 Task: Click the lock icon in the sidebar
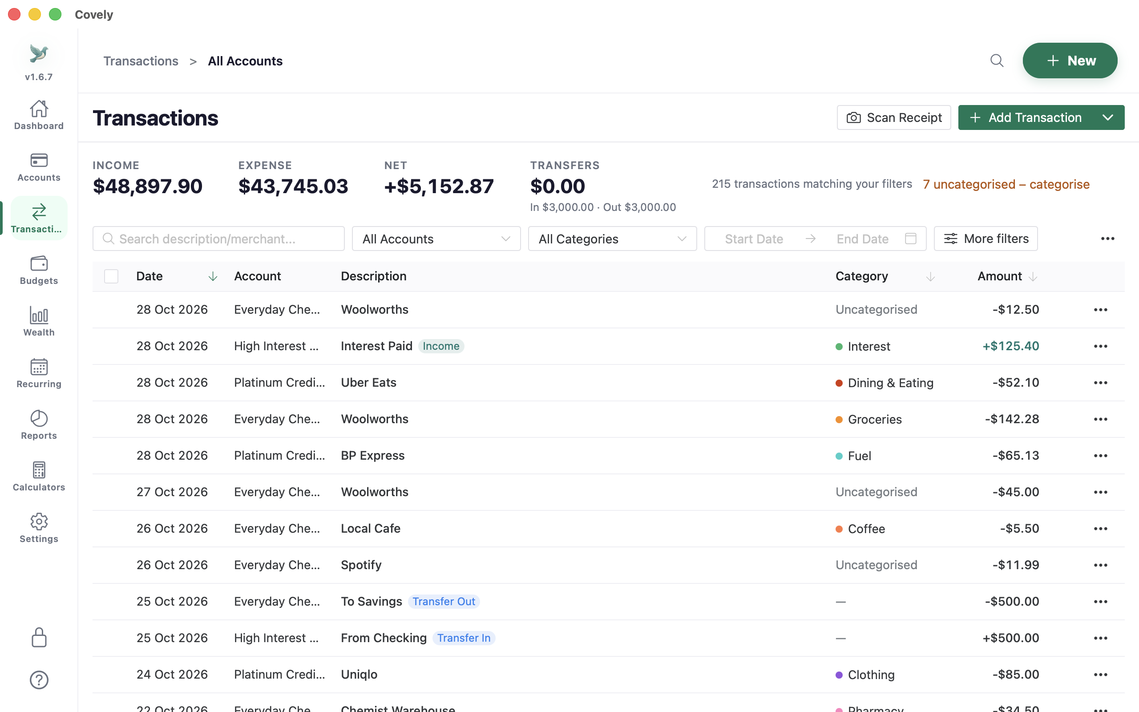(x=39, y=638)
